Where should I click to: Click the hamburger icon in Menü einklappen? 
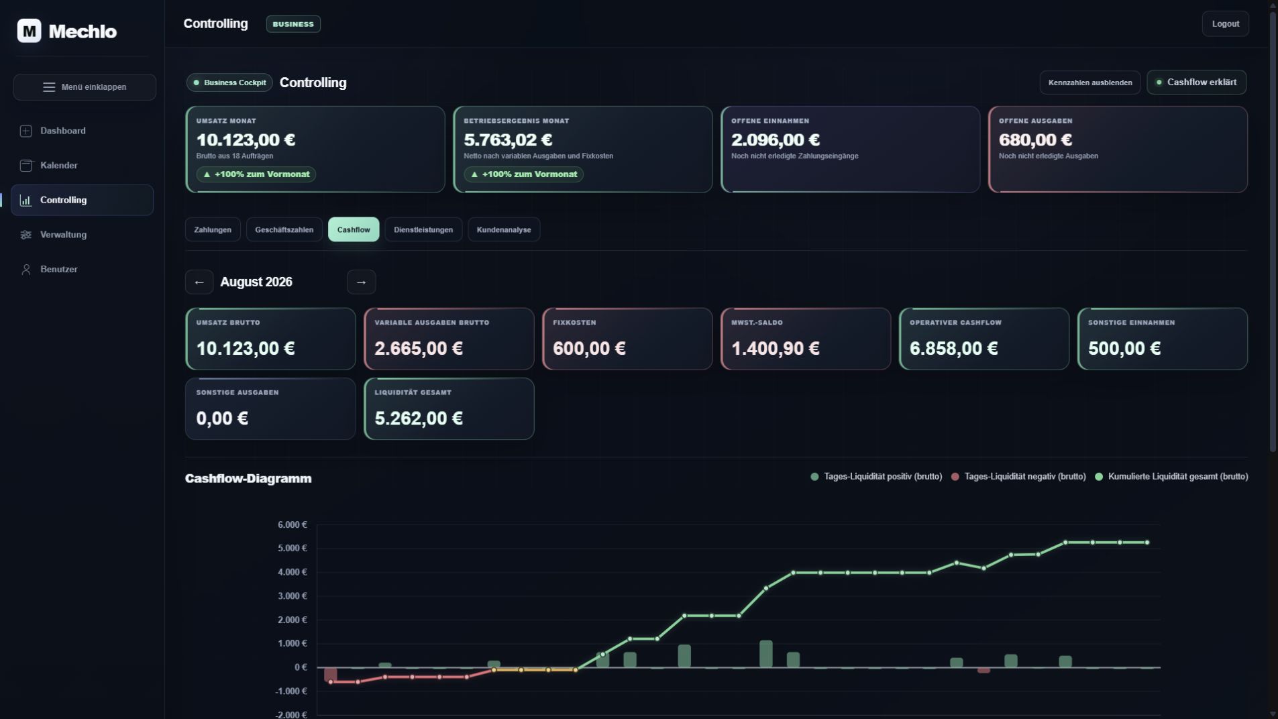tap(49, 87)
